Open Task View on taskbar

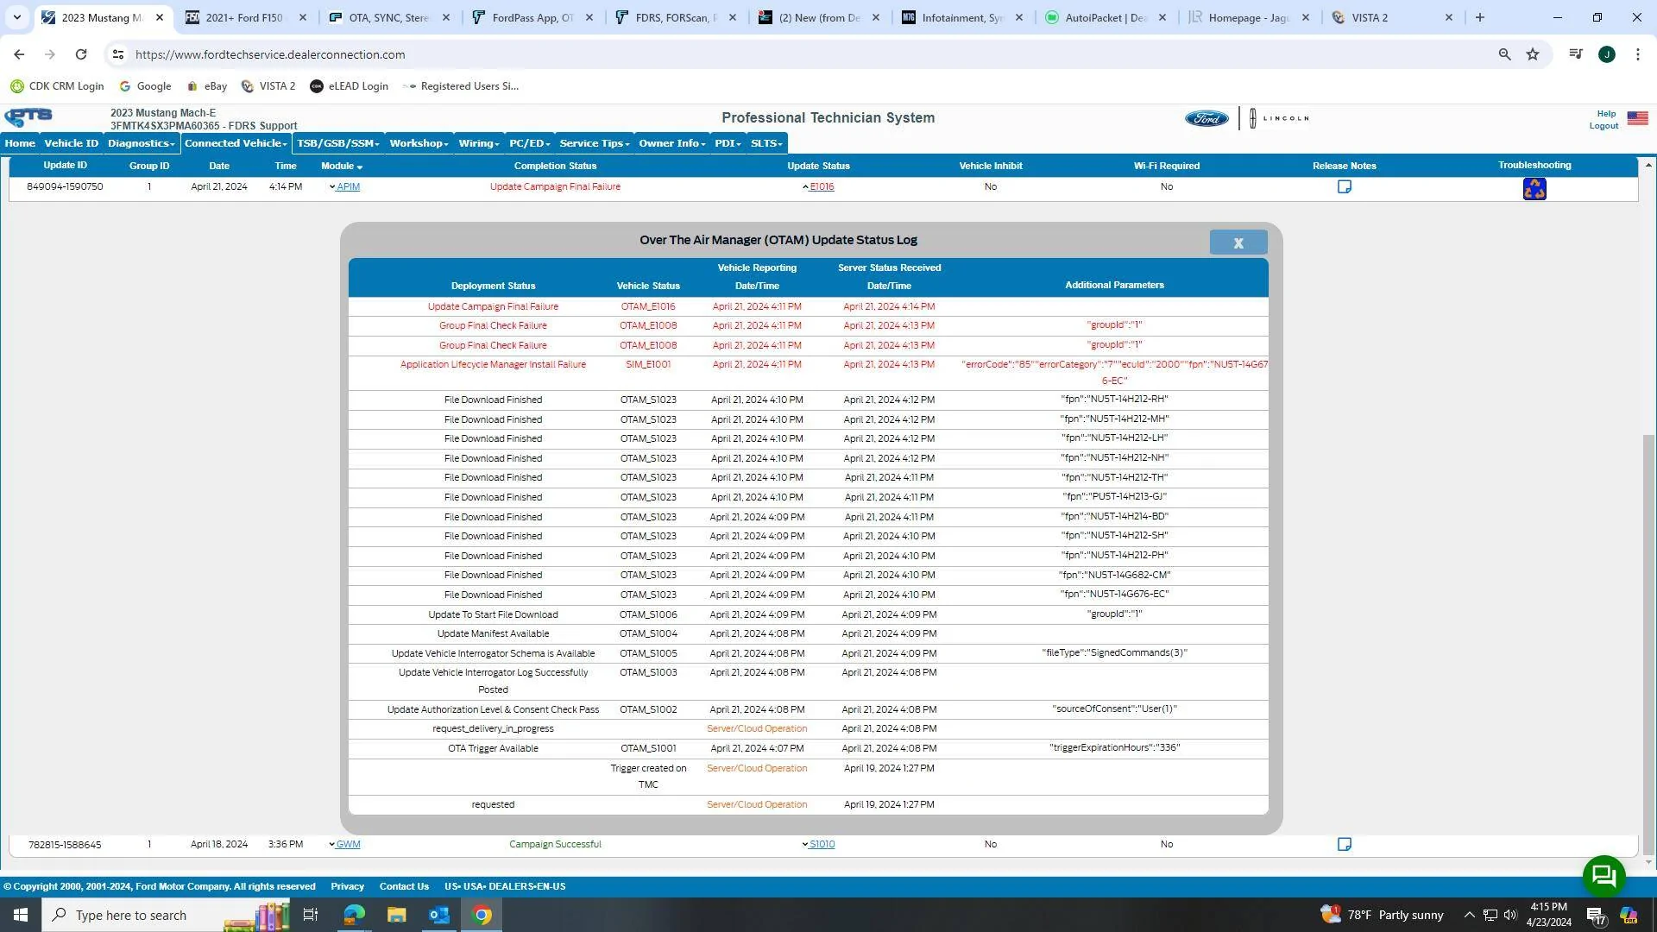click(x=311, y=915)
